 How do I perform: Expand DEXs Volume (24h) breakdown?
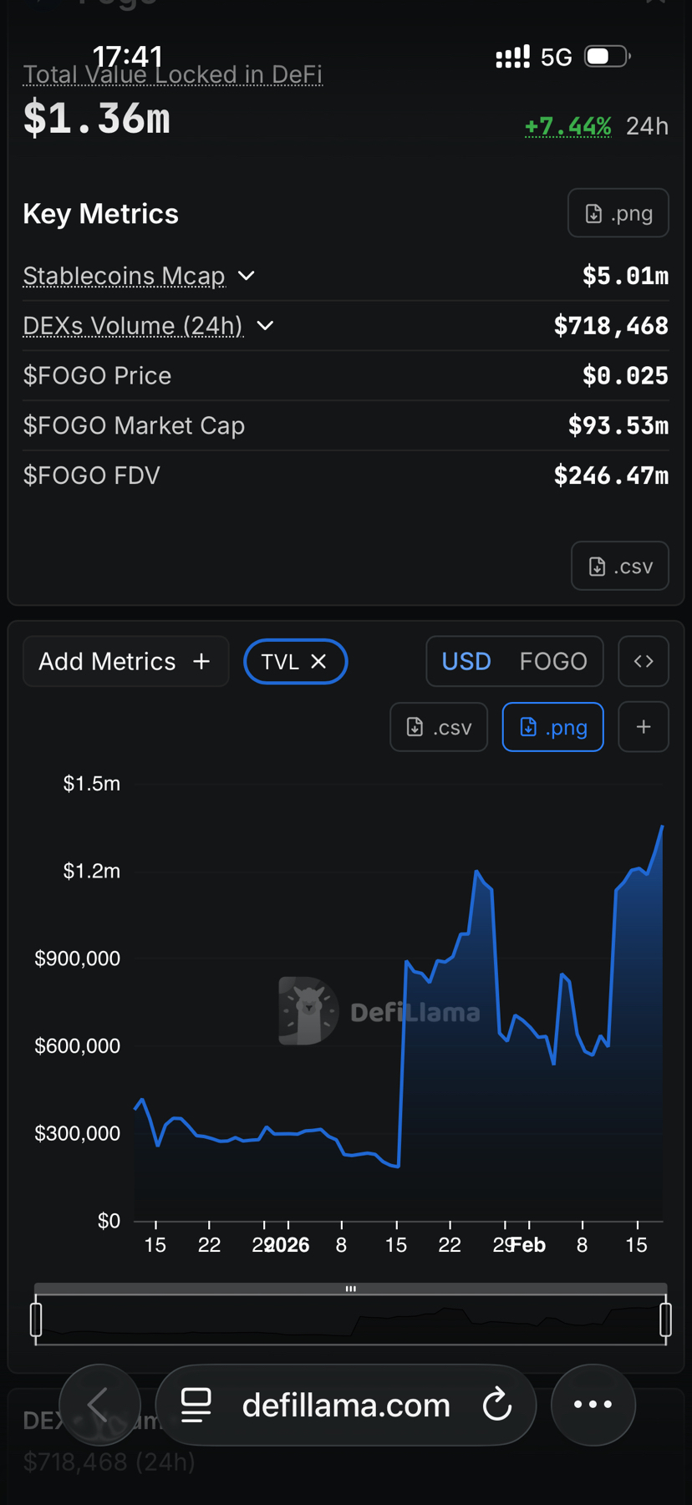pyautogui.click(x=265, y=326)
